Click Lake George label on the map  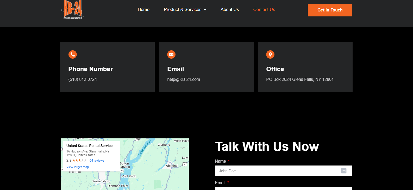145,148
